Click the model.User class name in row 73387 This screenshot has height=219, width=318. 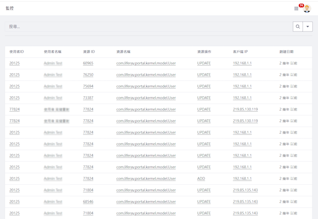(x=146, y=98)
